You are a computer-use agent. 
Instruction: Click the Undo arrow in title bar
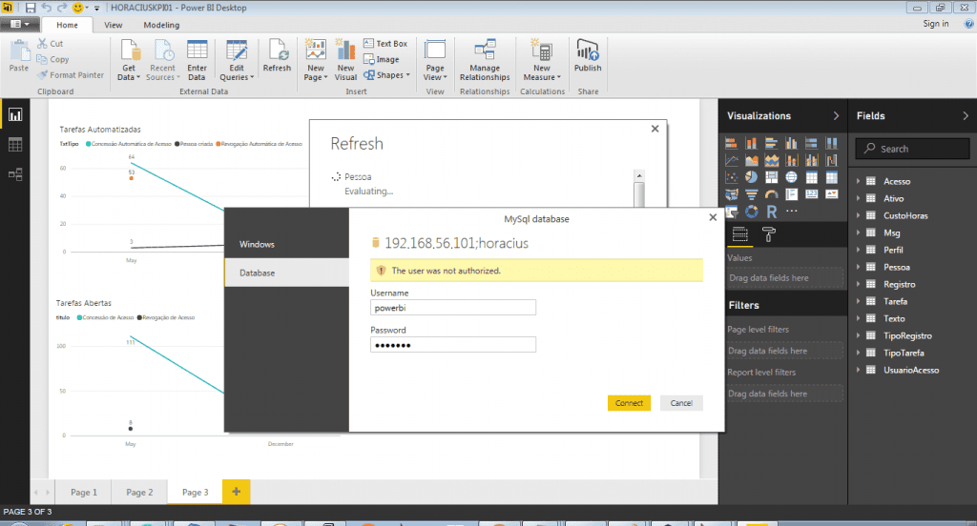46,8
